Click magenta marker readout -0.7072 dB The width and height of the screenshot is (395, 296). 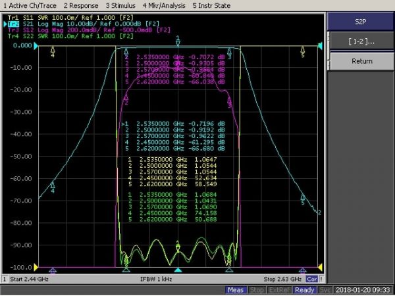(x=207, y=57)
